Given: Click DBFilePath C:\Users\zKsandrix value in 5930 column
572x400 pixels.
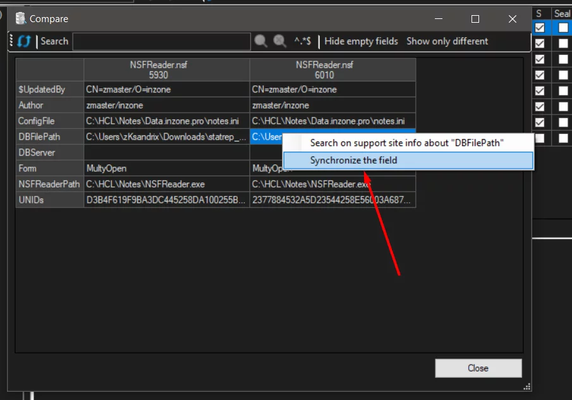Looking at the screenshot, I should coord(167,136).
